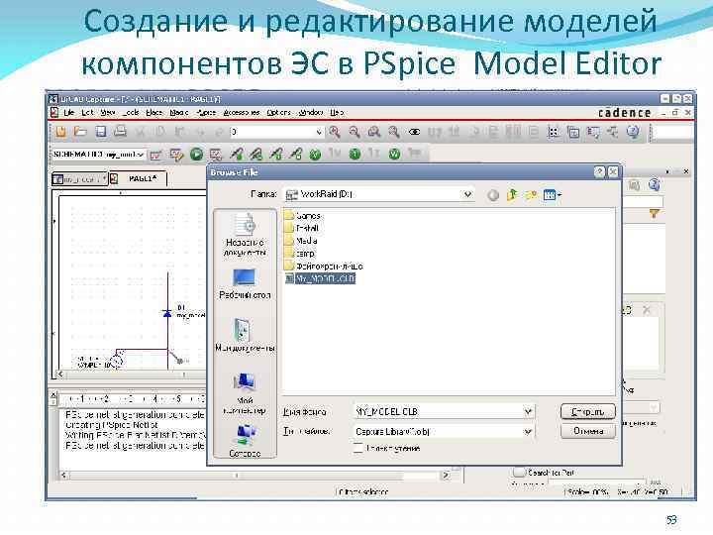713x535 pixels.
Task: Select the MY_MODEL.OLB file
Action: [320, 278]
